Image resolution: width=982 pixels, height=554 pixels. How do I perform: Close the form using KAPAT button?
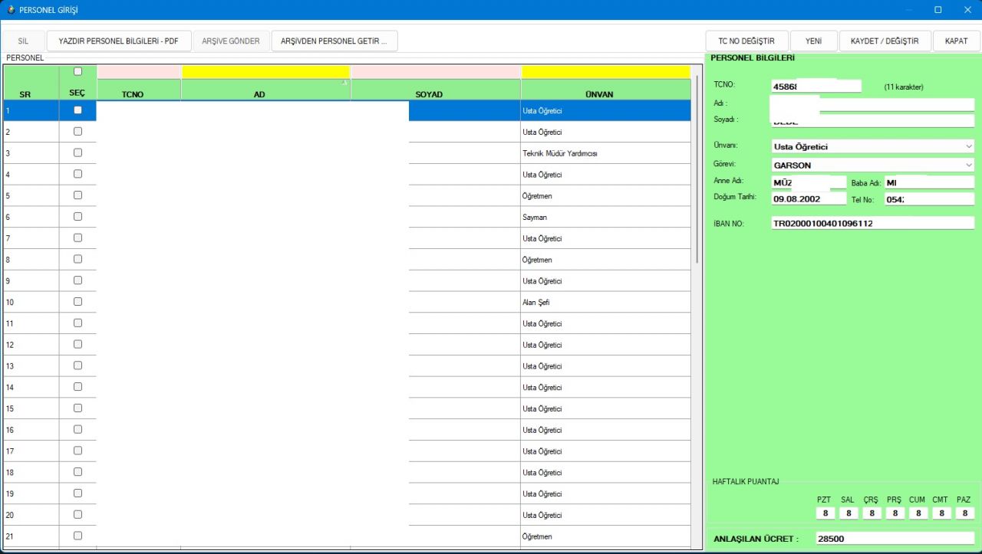tap(956, 41)
